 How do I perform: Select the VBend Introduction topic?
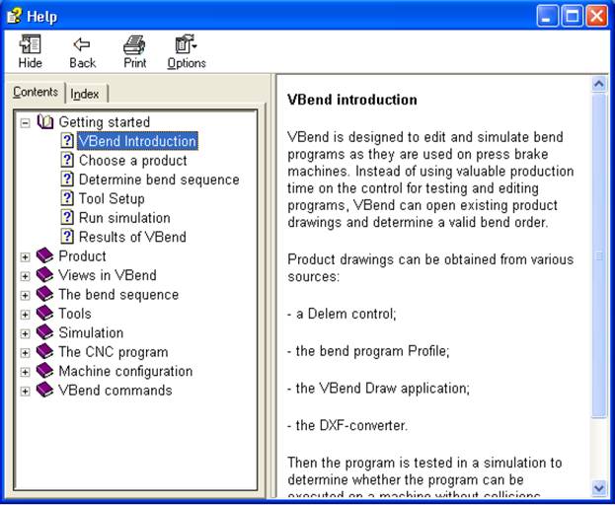pos(137,141)
